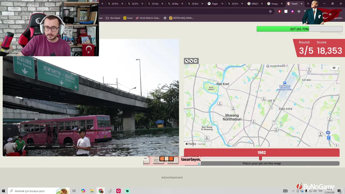Switch to the (1) Hab X browser tab
Screen dimensions: 345x194
(x=155, y=4)
